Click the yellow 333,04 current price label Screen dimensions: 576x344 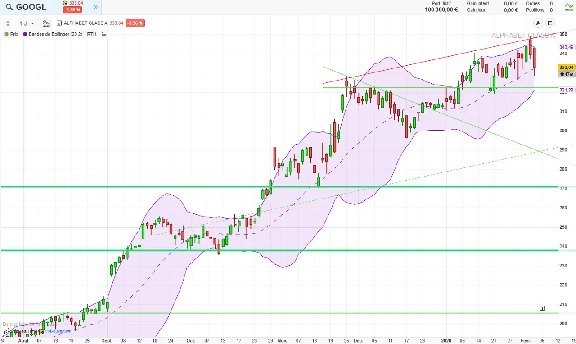click(566, 68)
